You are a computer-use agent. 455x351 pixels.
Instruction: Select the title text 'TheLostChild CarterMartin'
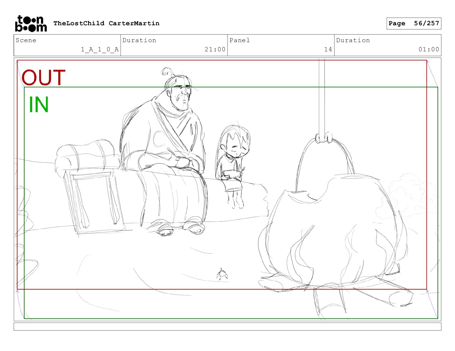click(106, 23)
